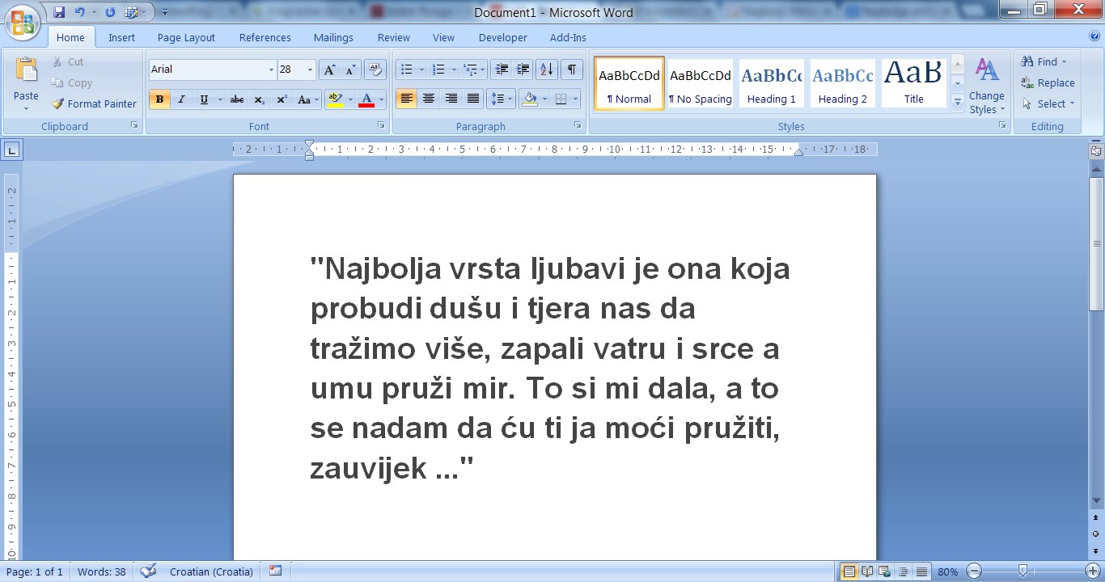1105x582 pixels.
Task: Toggle bold formatting on selected text
Action: point(159,99)
